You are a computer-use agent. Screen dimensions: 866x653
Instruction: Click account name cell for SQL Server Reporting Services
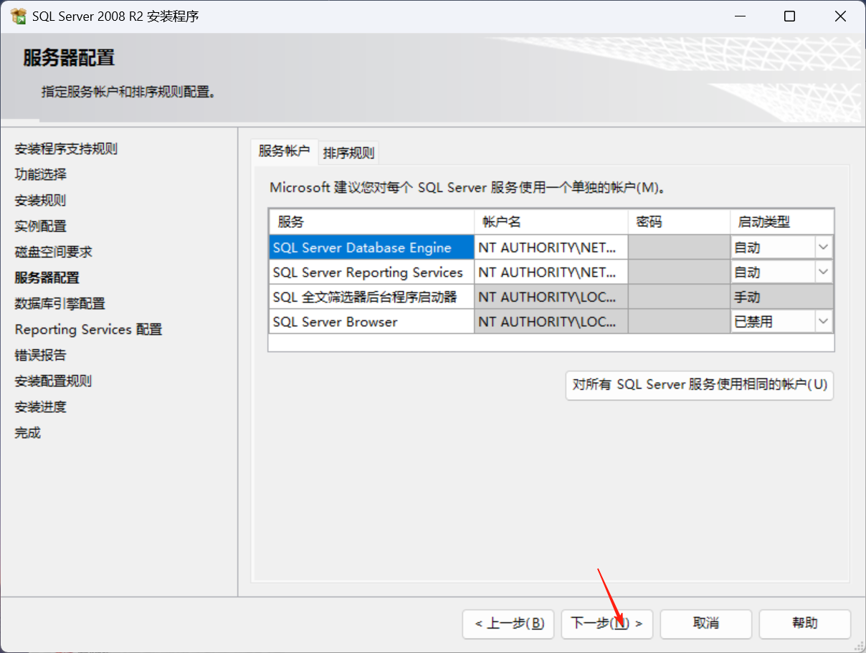click(x=551, y=272)
